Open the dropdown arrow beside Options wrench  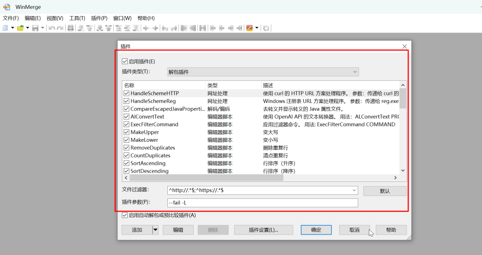[x=257, y=28]
